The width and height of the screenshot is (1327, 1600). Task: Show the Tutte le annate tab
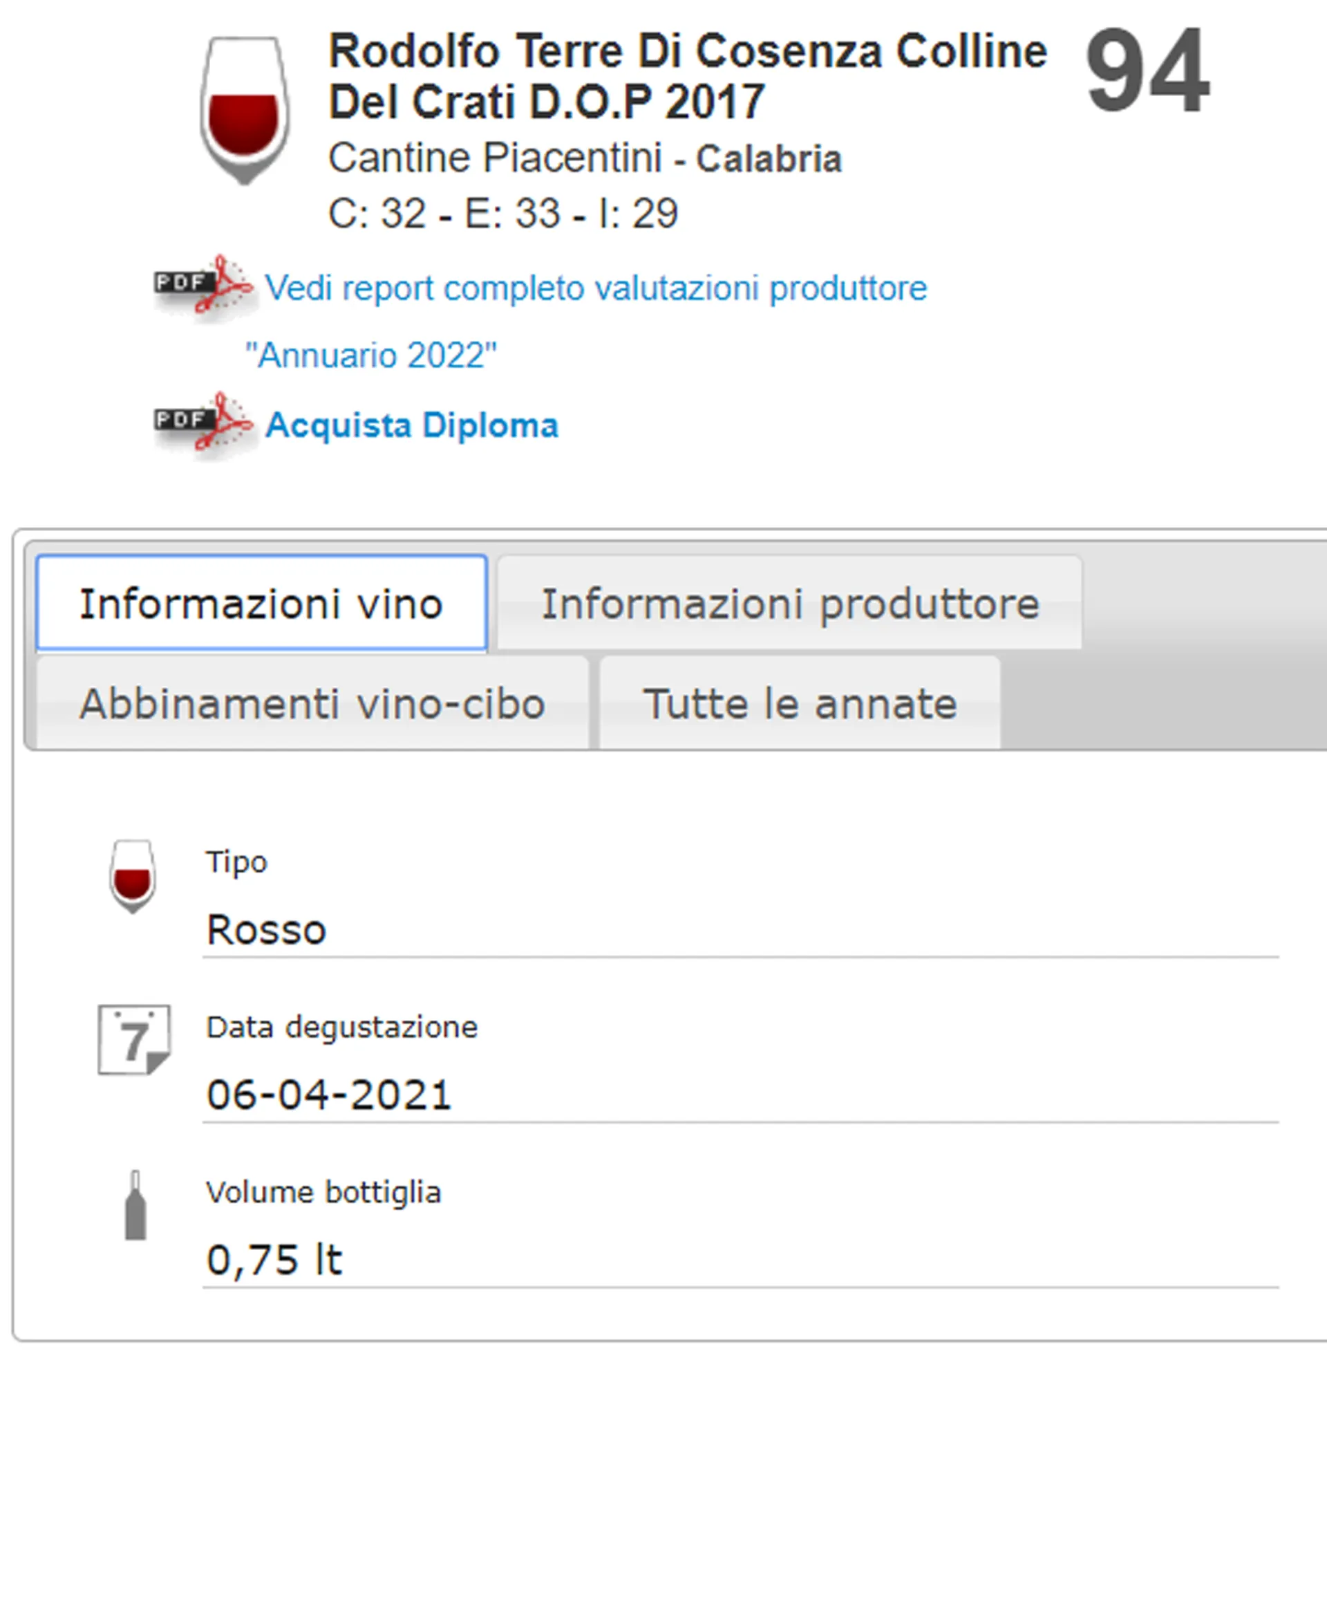coord(800,703)
